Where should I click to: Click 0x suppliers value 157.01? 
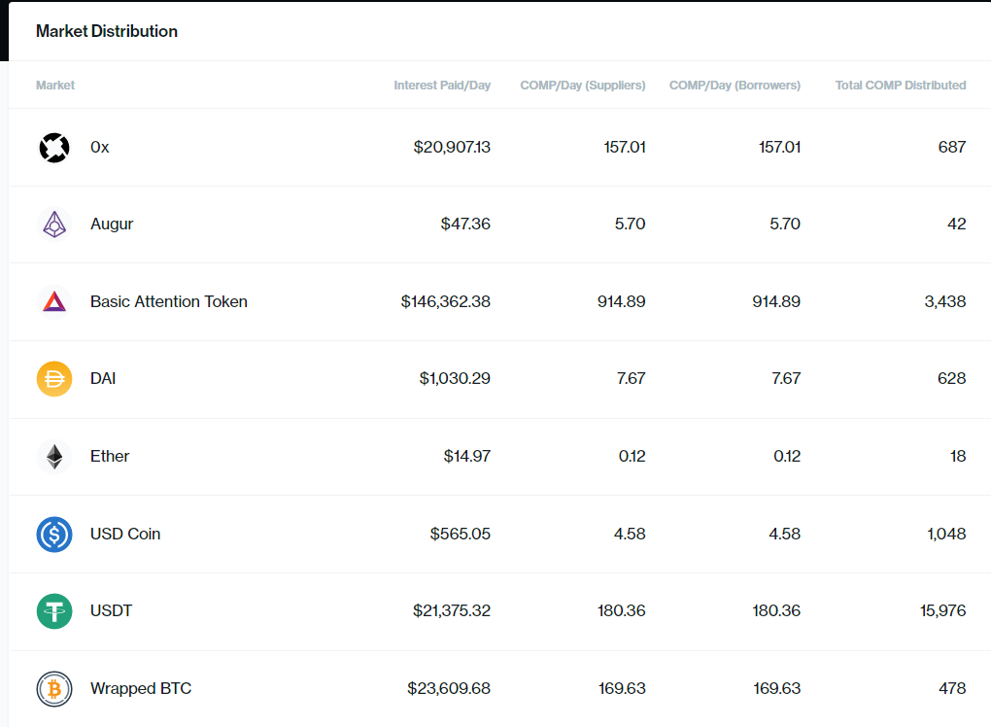(x=625, y=148)
